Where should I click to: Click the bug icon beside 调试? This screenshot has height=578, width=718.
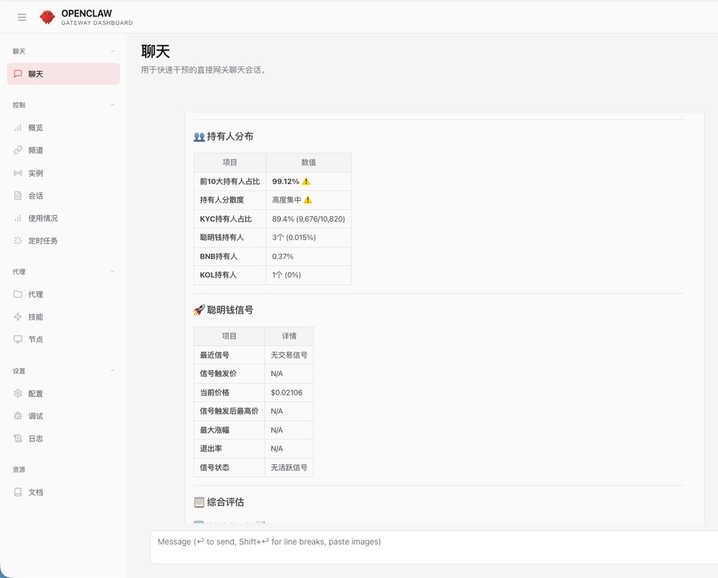click(x=18, y=416)
